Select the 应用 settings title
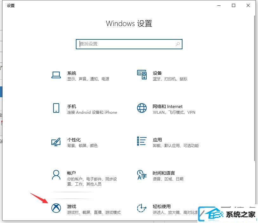The height and width of the screenshot is (223, 258). 157,140
